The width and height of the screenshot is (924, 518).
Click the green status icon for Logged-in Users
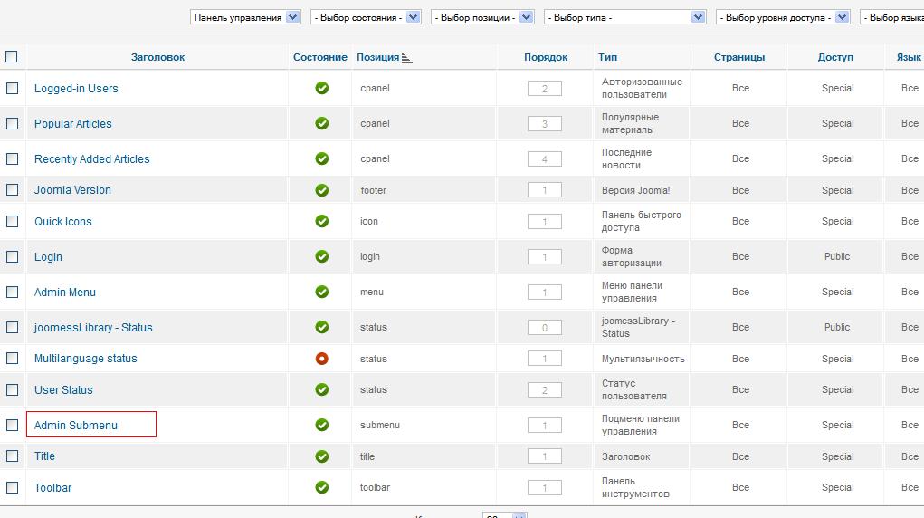click(321, 89)
